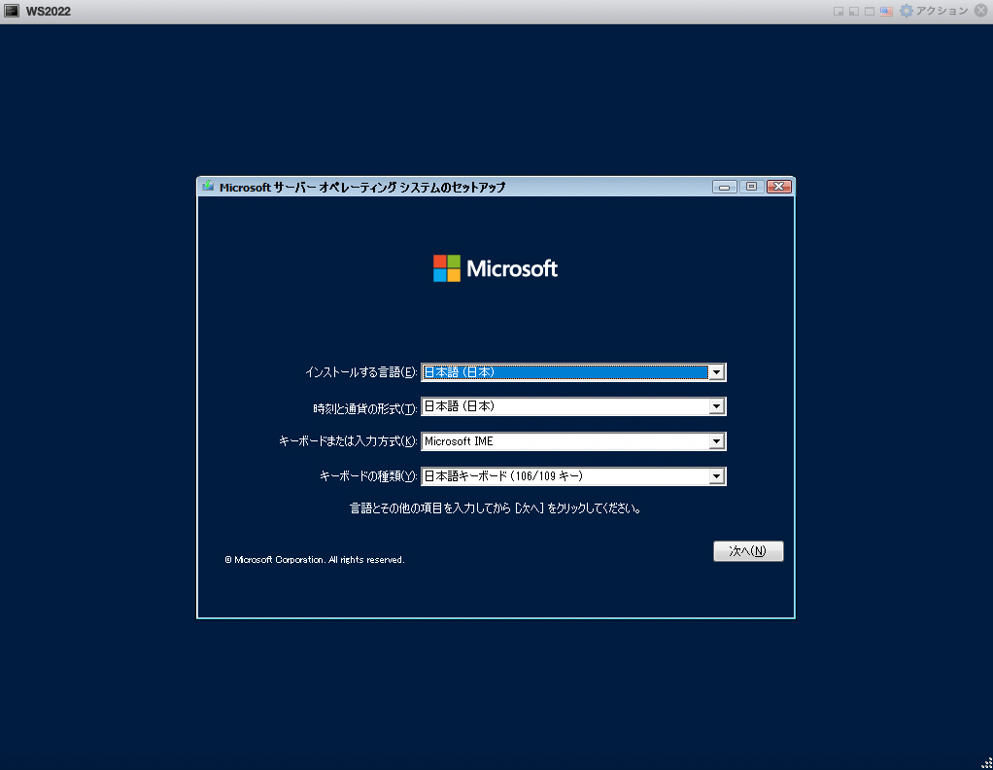993x770 pixels.
Task: Click the layout icon with filled bottom-right corner
Action: click(838, 12)
